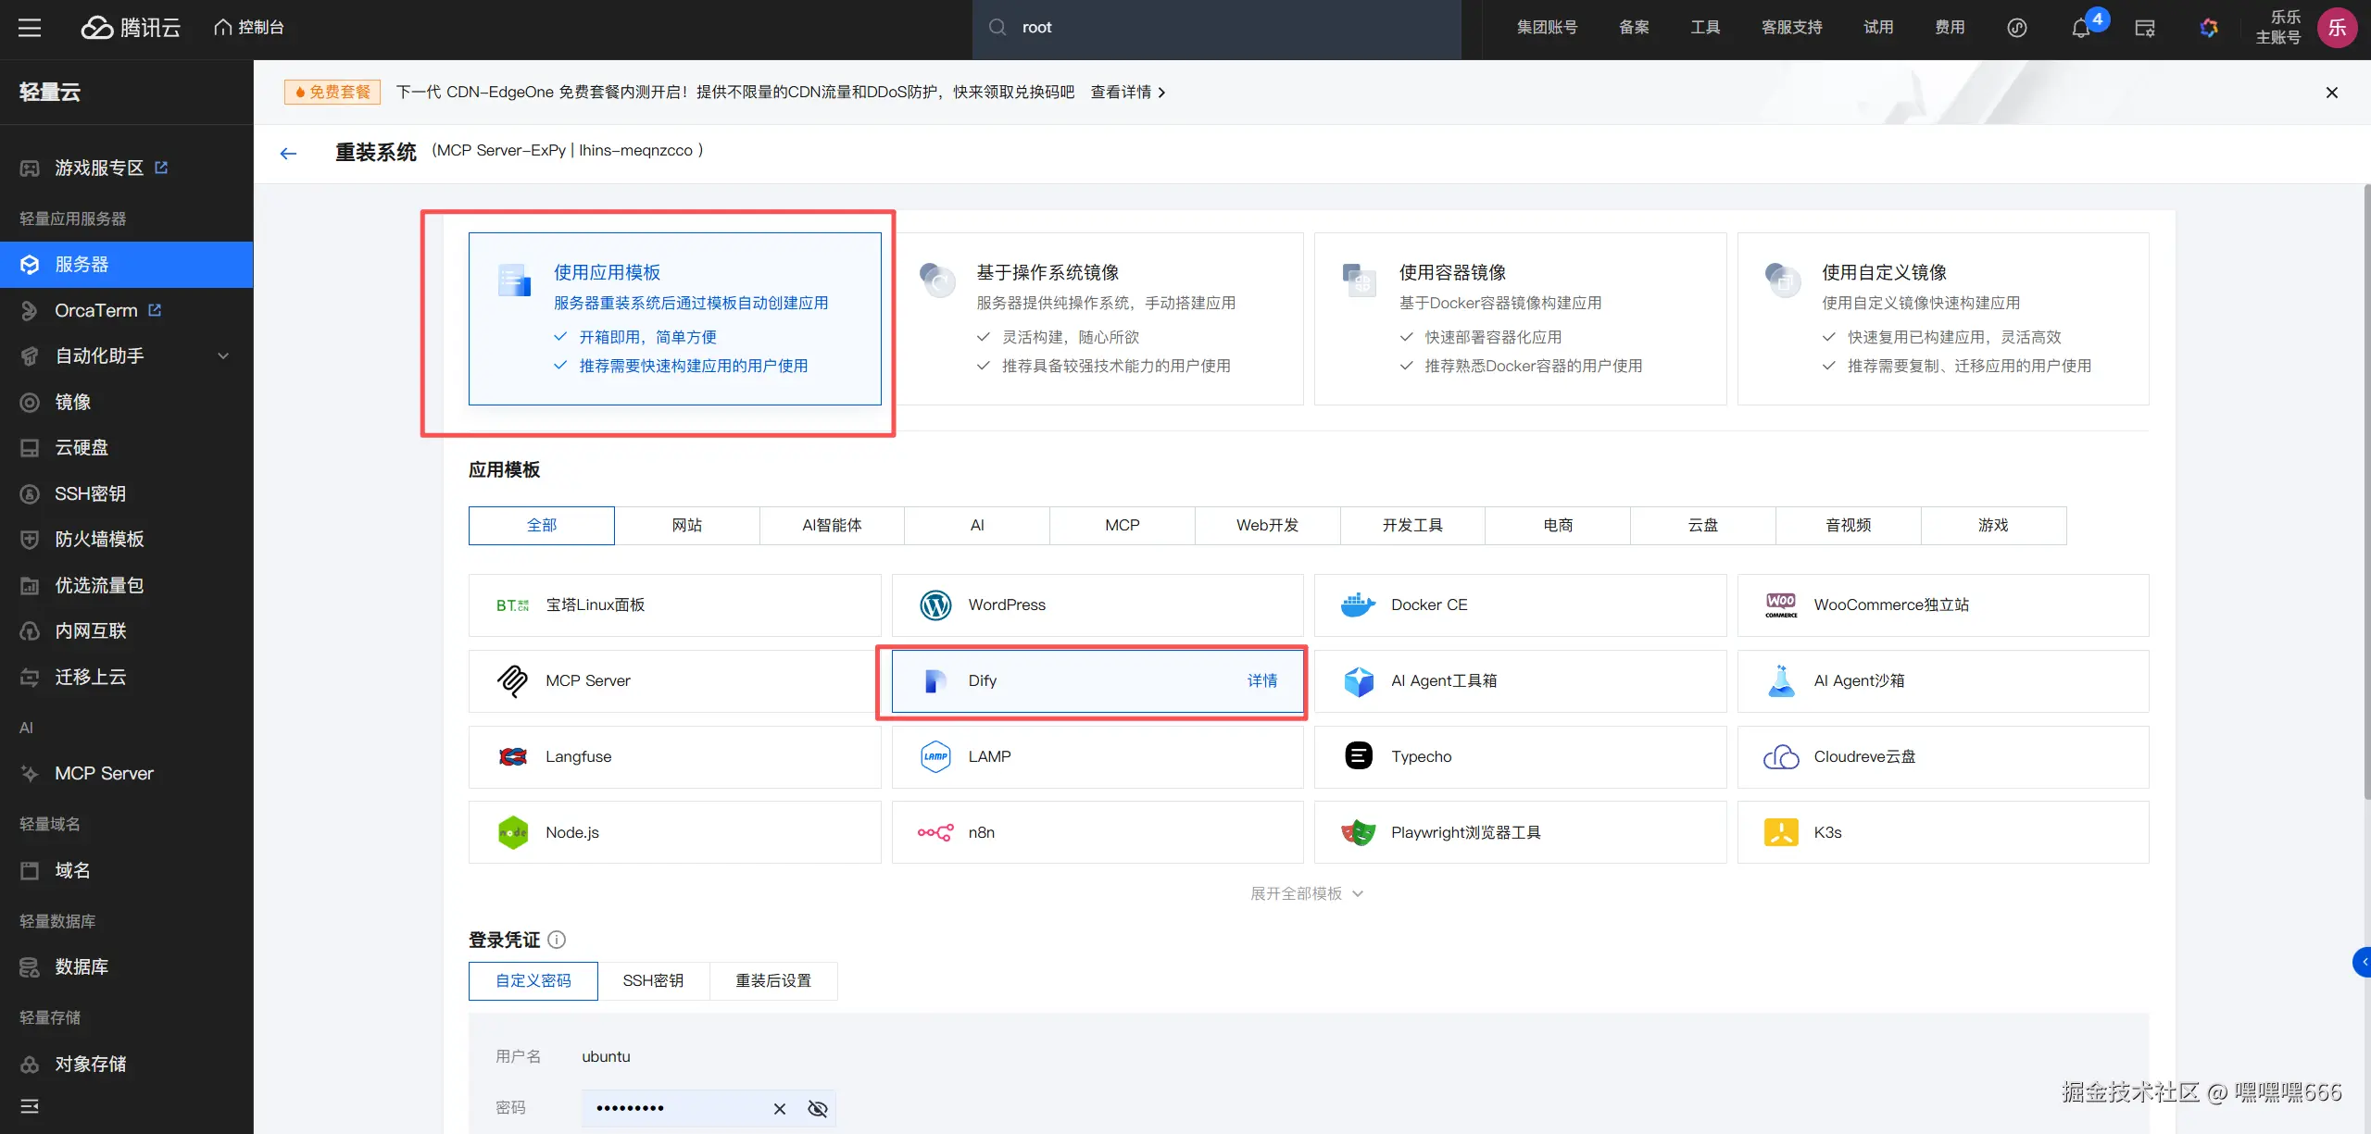Expand the 自动化助手 sidebar menu
This screenshot has width=2371, height=1134.
click(x=126, y=356)
